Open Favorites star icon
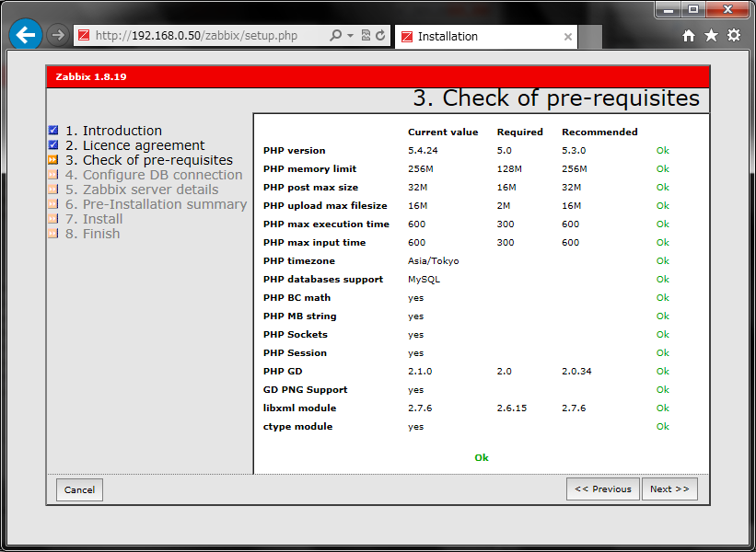Viewport: 756px width, 552px height. click(x=711, y=35)
